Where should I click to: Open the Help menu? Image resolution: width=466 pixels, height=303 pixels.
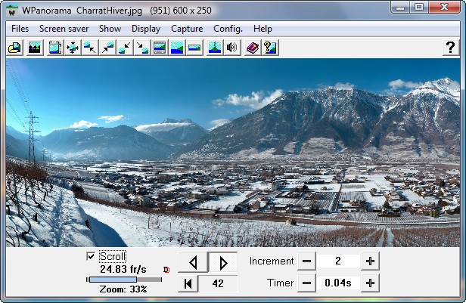tap(263, 29)
